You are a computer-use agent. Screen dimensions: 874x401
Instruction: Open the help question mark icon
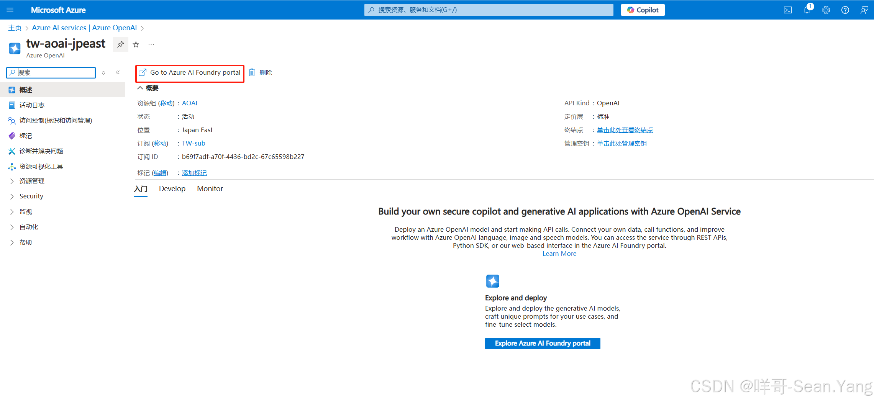[x=845, y=10]
